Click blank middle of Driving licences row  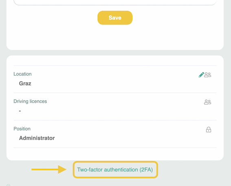[x=115, y=106]
